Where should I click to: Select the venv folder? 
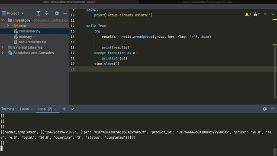(x=23, y=26)
